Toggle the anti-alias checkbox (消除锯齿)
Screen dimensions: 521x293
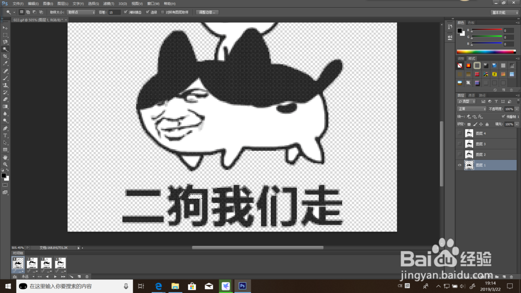pyautogui.click(x=126, y=12)
